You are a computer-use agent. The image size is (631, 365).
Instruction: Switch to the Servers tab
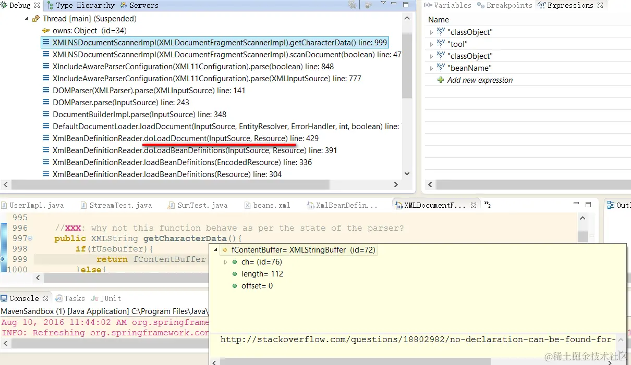[139, 5]
